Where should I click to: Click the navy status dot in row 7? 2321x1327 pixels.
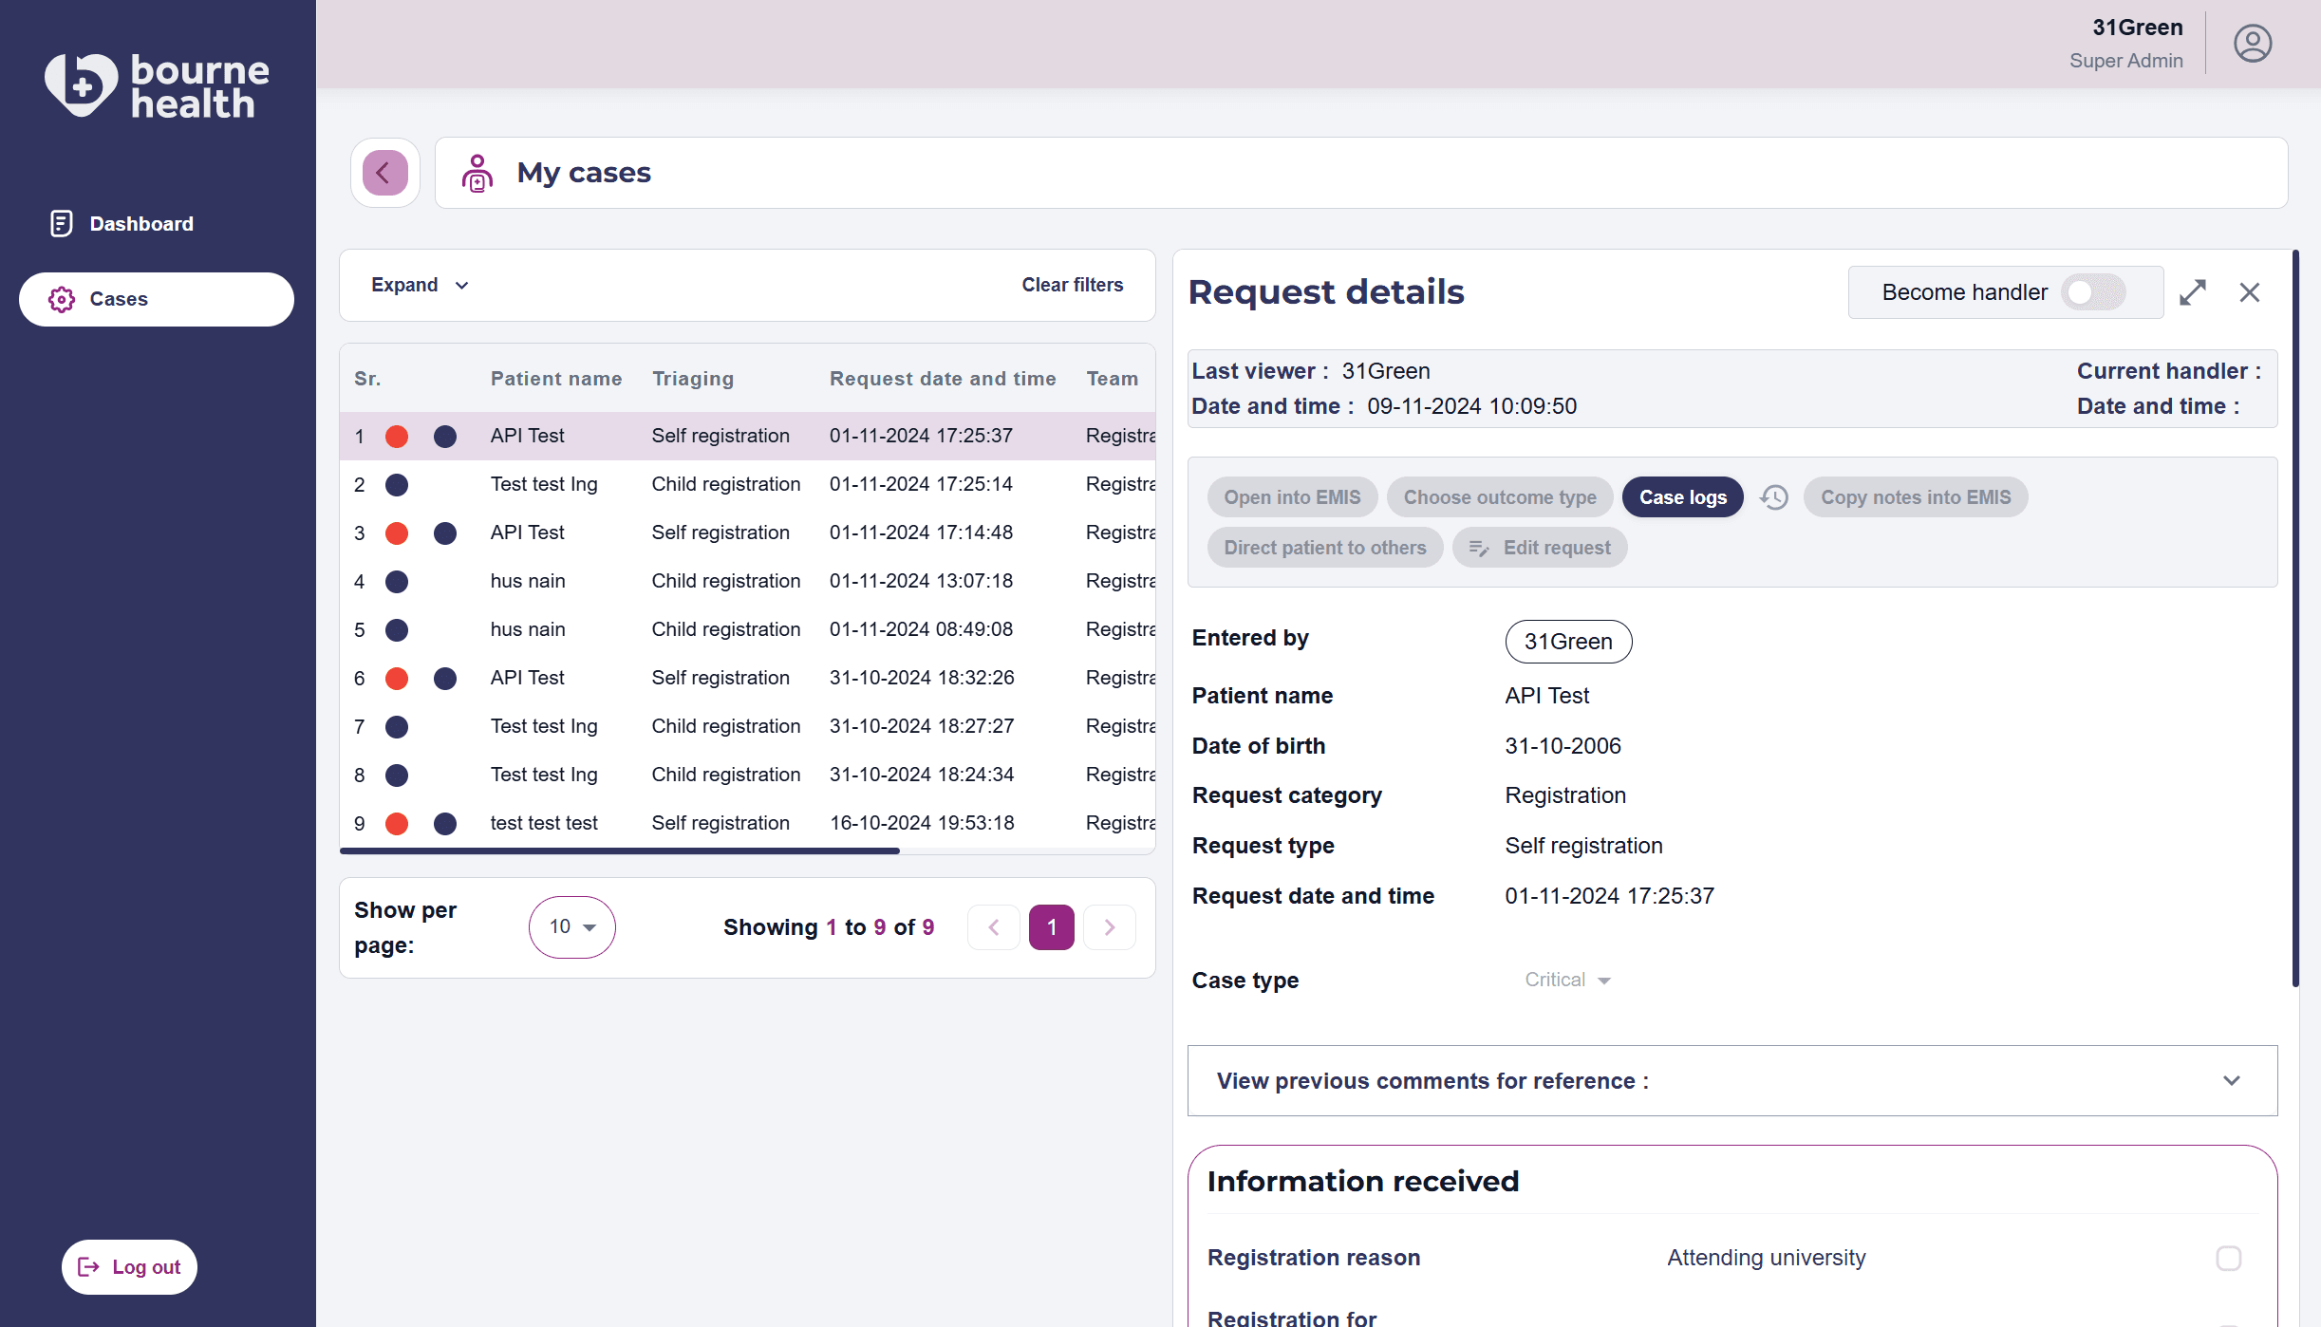(397, 727)
